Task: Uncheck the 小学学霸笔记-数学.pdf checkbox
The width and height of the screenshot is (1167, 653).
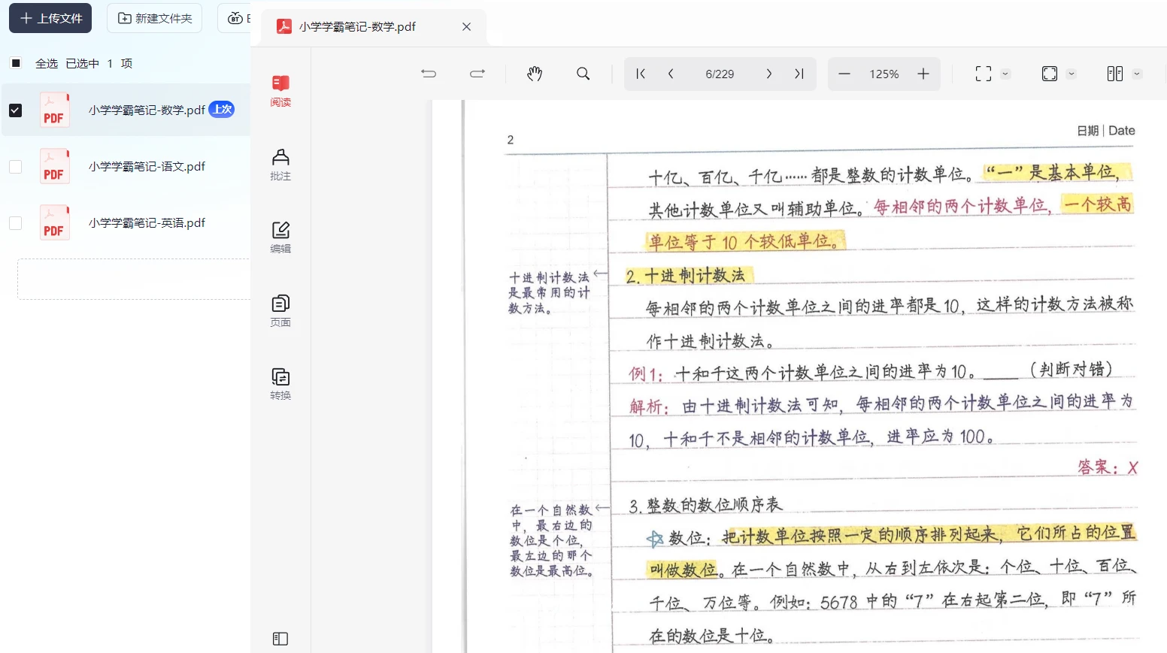Action: point(15,110)
